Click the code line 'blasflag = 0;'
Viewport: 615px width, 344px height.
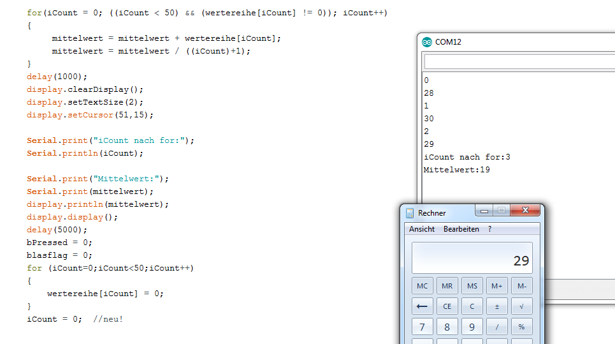click(59, 255)
